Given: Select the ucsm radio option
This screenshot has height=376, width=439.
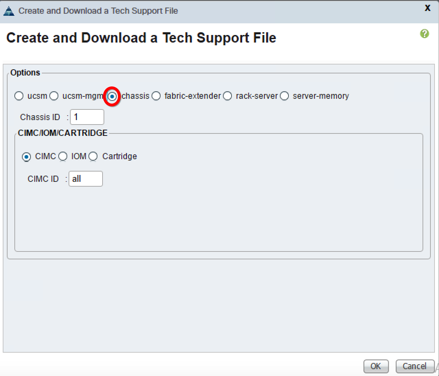Looking at the screenshot, I should coord(19,96).
